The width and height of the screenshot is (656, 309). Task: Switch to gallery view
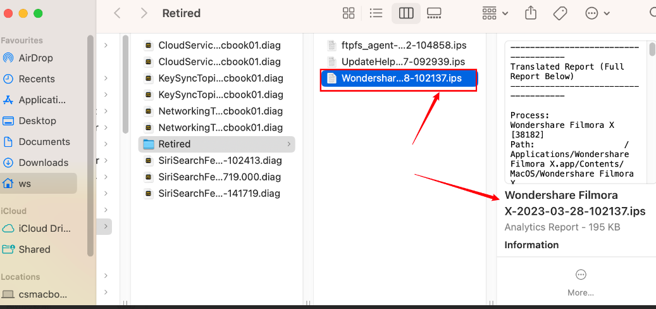coord(434,13)
